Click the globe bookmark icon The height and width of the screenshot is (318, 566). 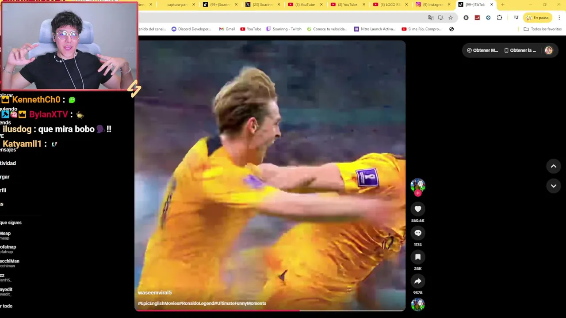(451, 29)
